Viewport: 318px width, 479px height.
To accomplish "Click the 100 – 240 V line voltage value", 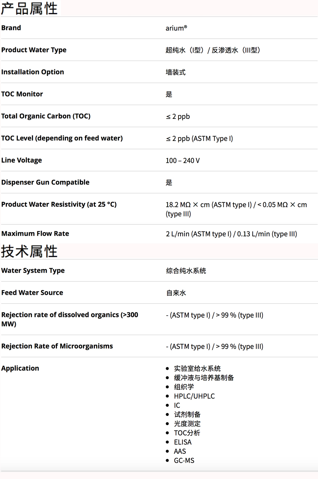I will pyautogui.click(x=182, y=161).
